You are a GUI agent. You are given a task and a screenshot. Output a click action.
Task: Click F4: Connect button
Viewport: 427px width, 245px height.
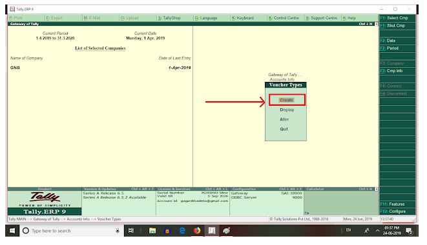397,86
